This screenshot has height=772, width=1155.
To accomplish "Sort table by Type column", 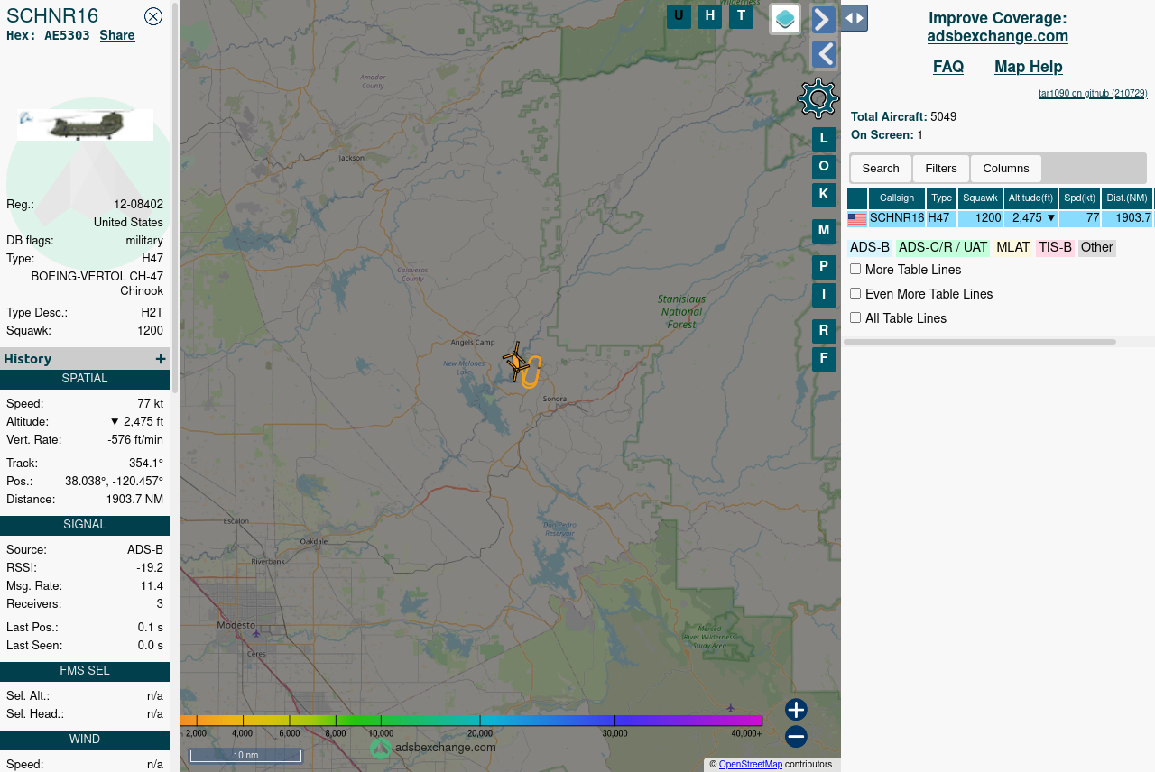I will point(942,198).
